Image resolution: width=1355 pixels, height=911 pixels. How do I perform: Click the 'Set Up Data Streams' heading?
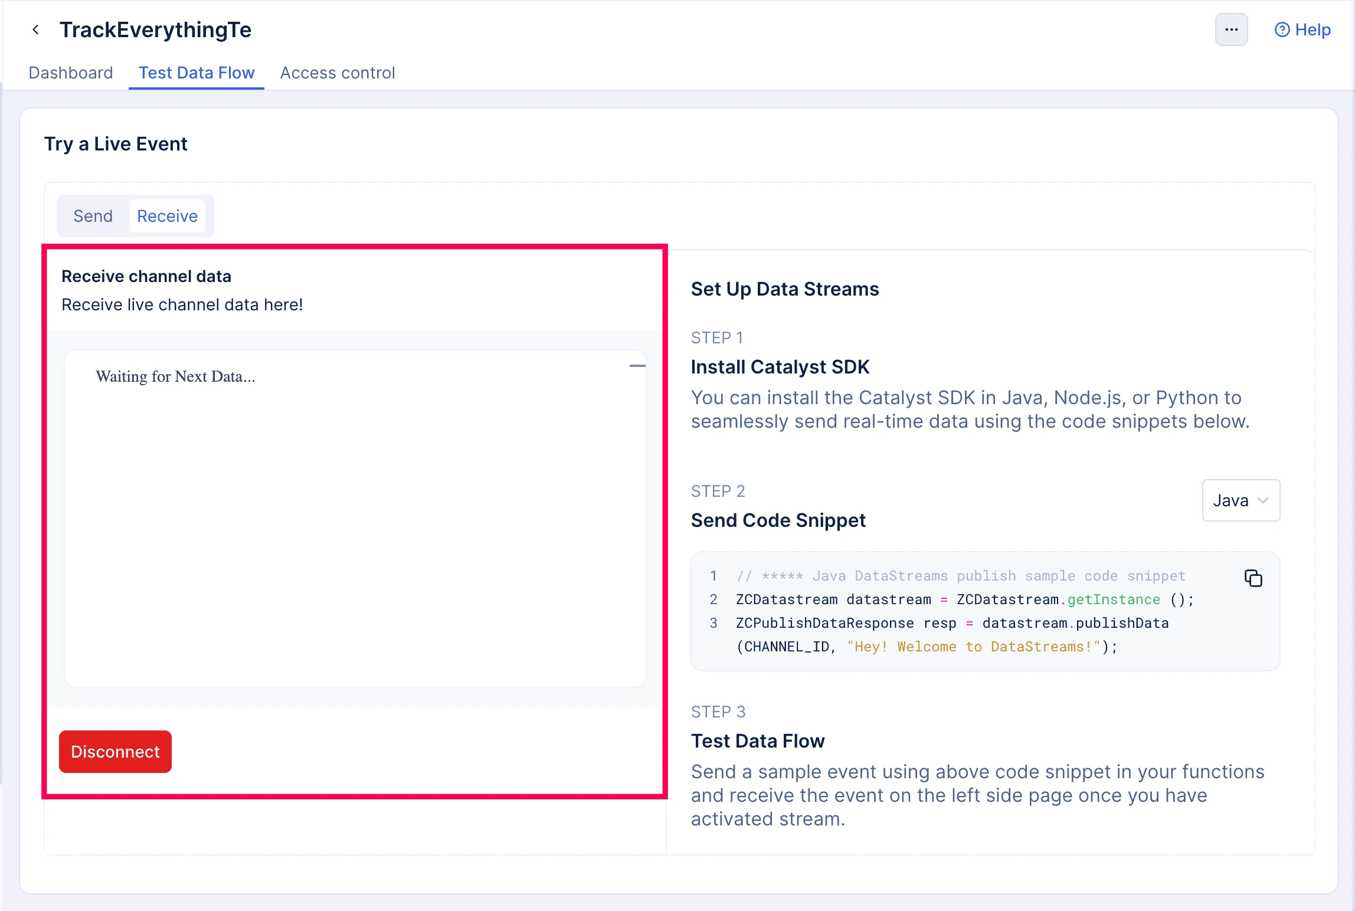(x=785, y=289)
